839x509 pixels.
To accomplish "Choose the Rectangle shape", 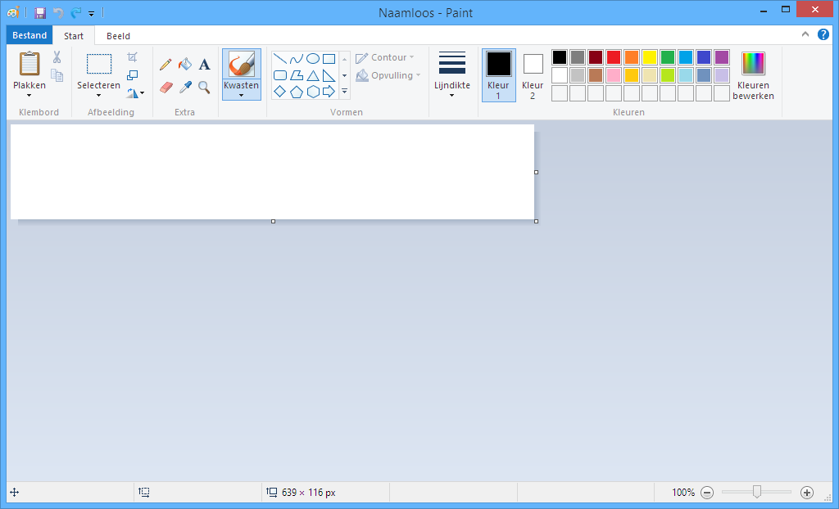I will pyautogui.click(x=329, y=59).
